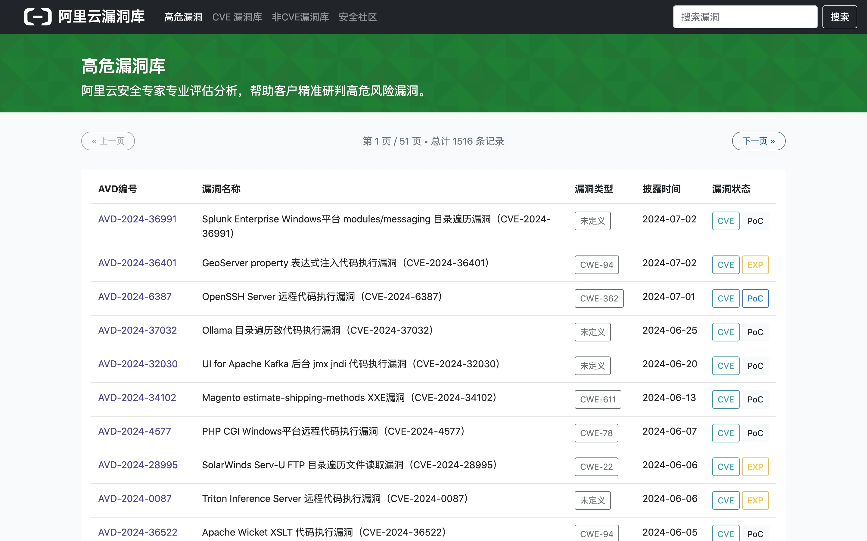The image size is (867, 541).
Task: Click EXP badge in Triton row
Action: coord(755,500)
